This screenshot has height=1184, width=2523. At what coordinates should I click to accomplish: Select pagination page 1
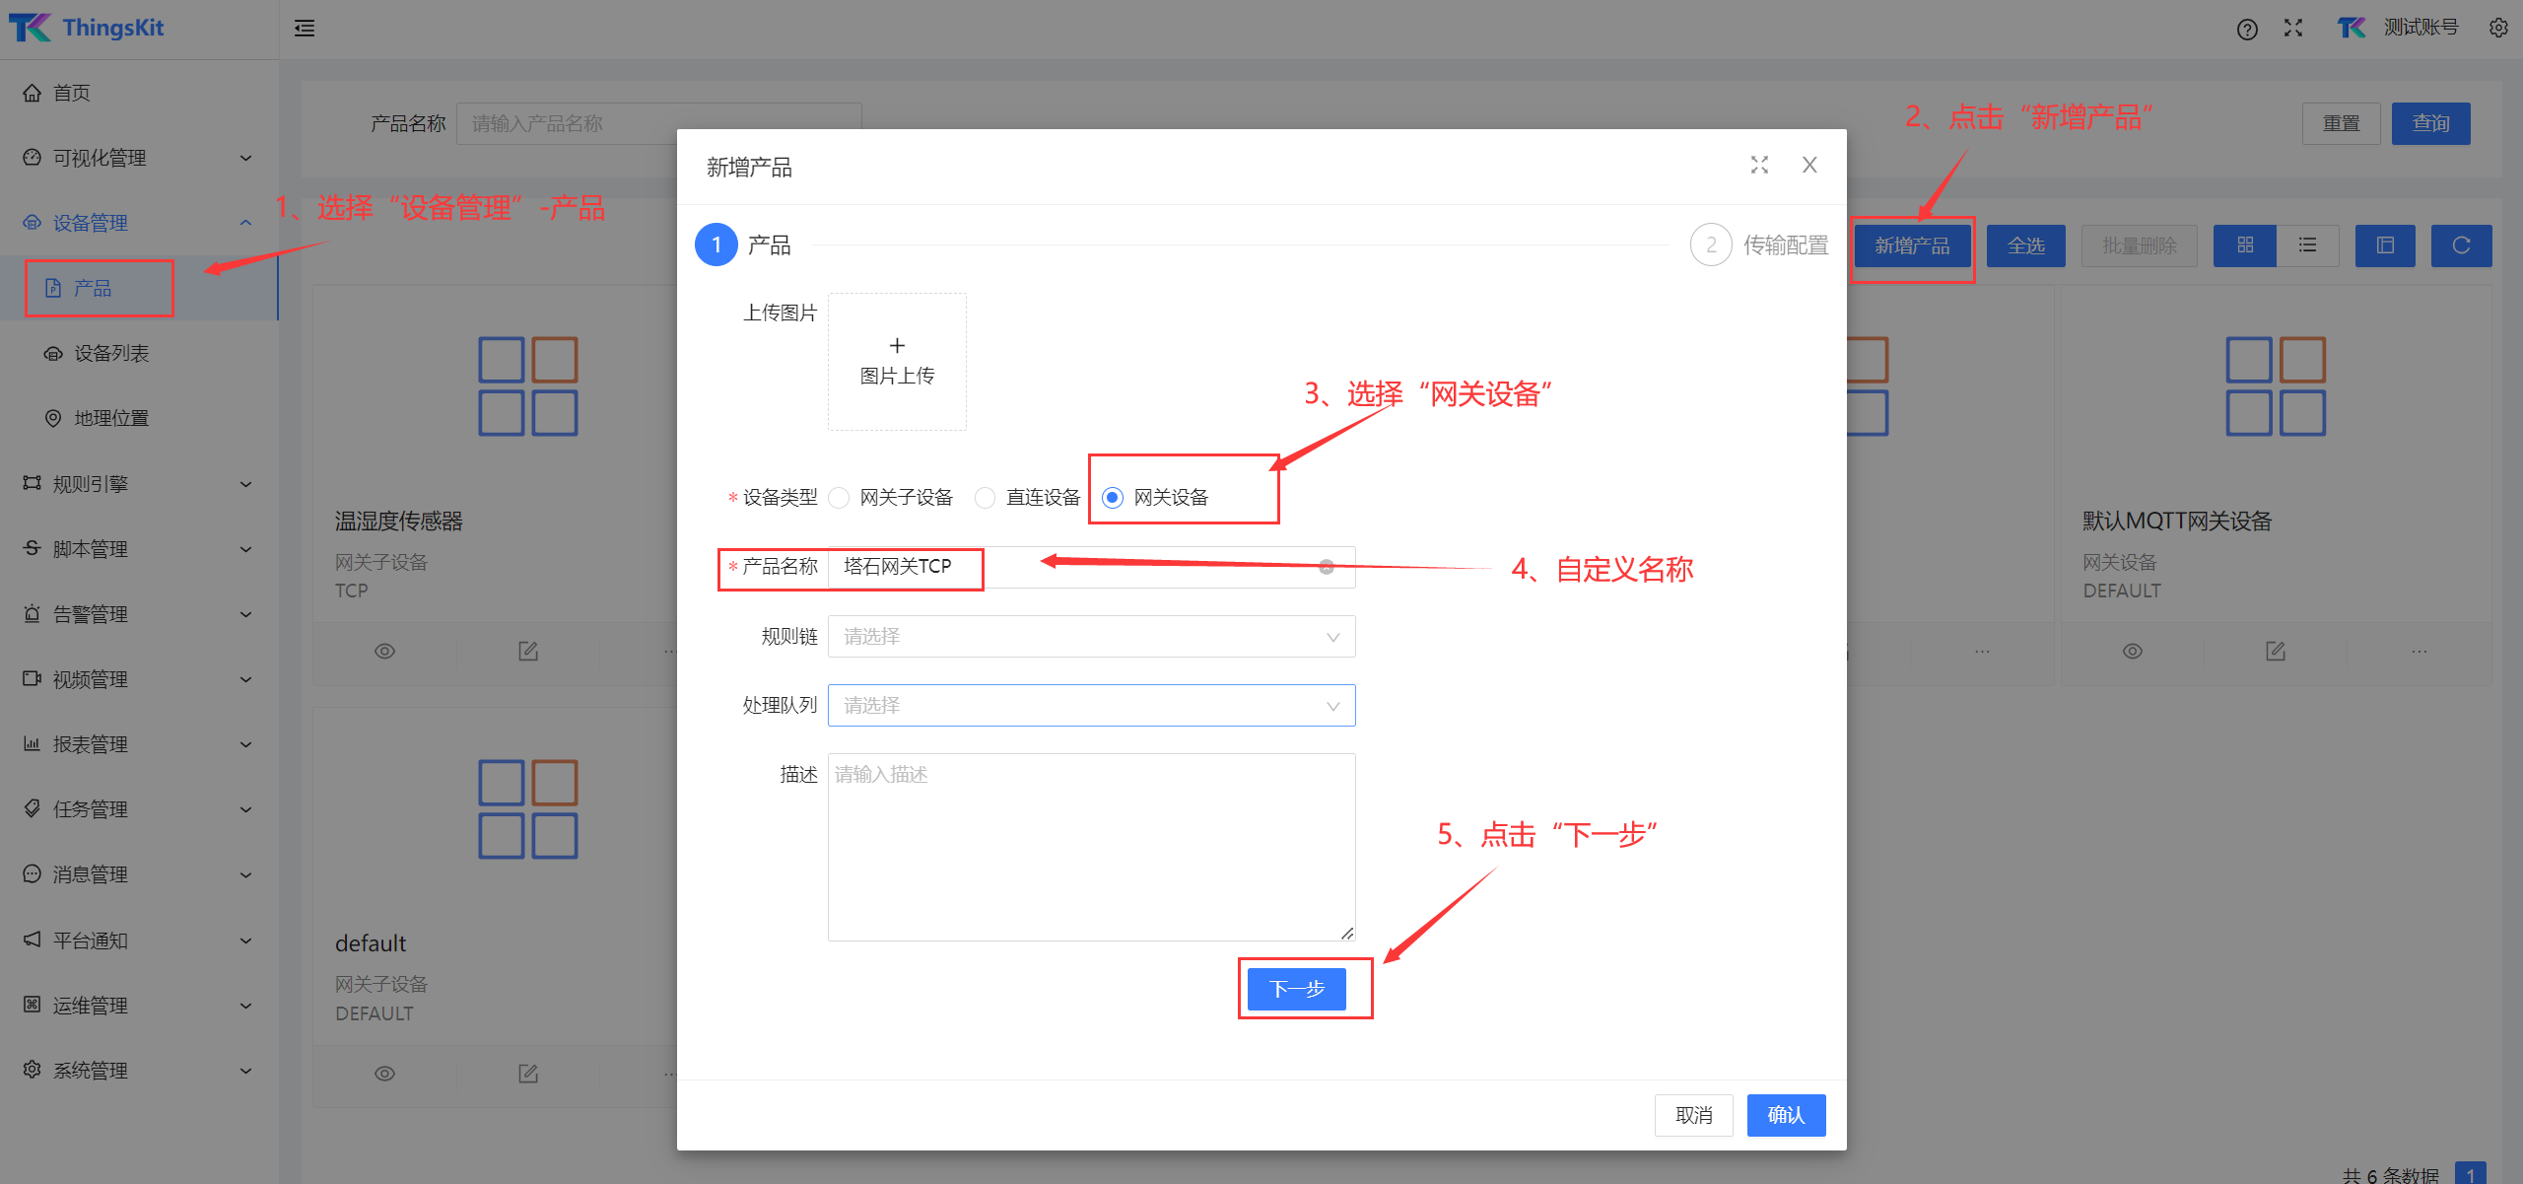tap(2471, 1173)
